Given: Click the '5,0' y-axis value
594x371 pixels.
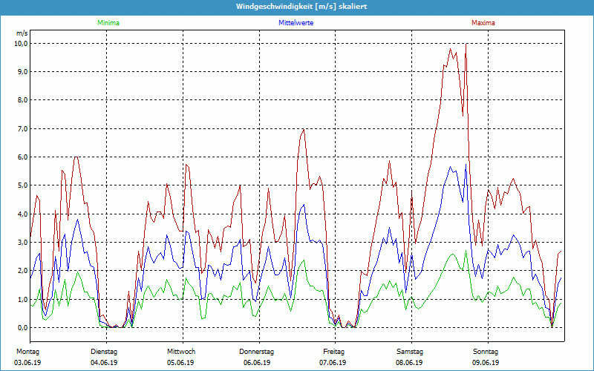Looking at the screenshot, I should pos(22,185).
